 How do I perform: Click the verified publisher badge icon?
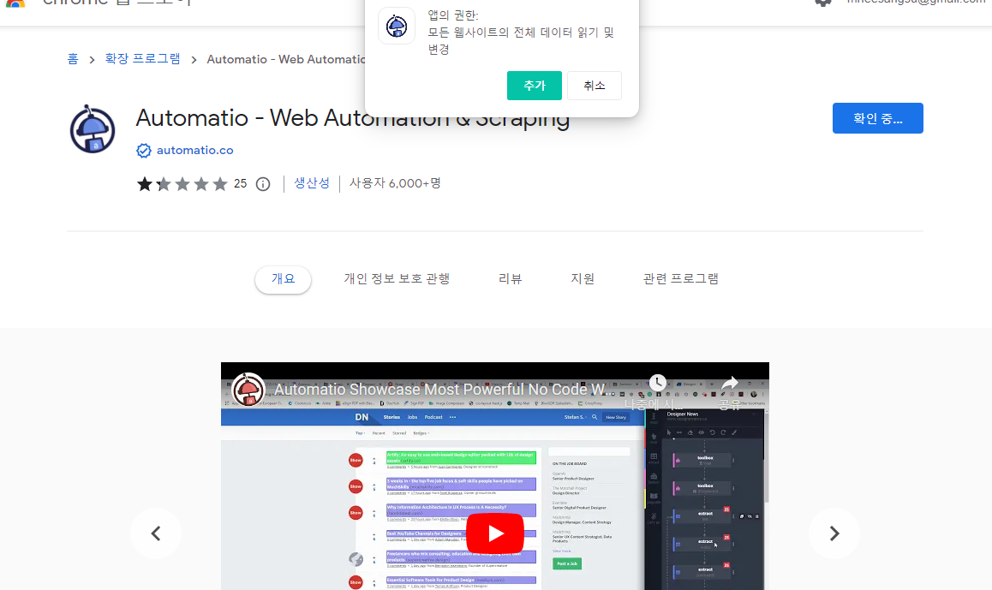[x=144, y=151]
